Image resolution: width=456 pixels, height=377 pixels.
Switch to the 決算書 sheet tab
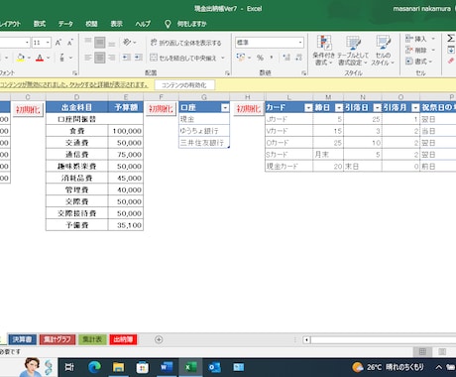point(22,339)
